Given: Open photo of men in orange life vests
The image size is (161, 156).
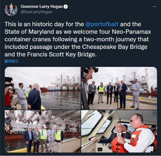Looking at the screenshot, I should click(119, 131).
